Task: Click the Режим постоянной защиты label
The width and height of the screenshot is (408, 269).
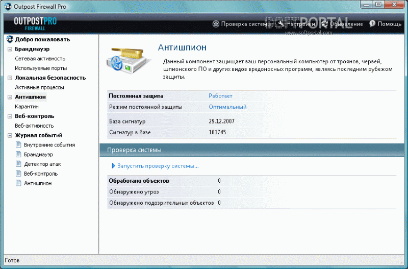Action: (146, 107)
